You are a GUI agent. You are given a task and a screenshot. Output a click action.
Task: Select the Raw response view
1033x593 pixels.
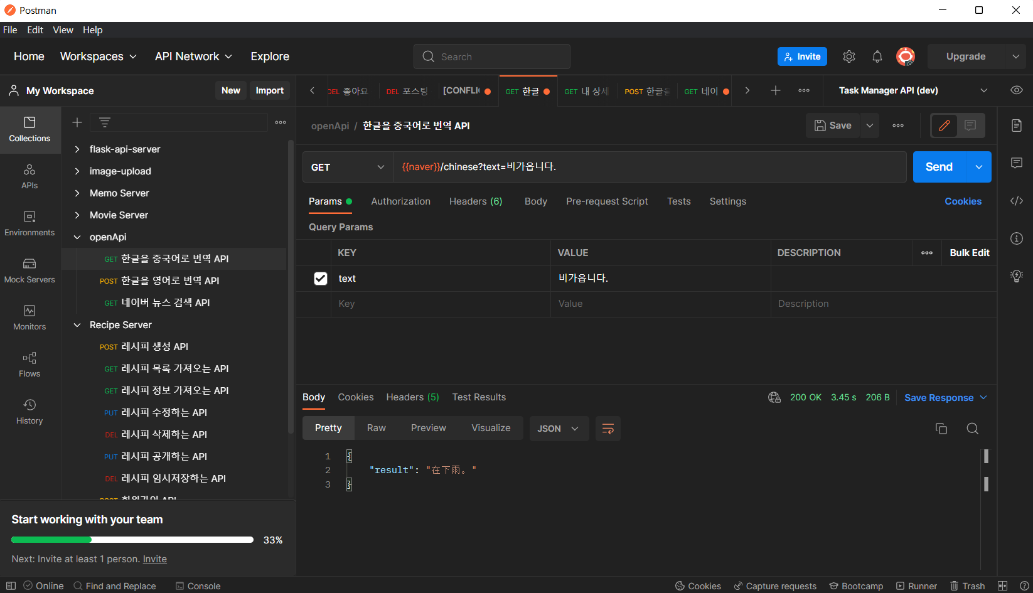click(x=377, y=428)
